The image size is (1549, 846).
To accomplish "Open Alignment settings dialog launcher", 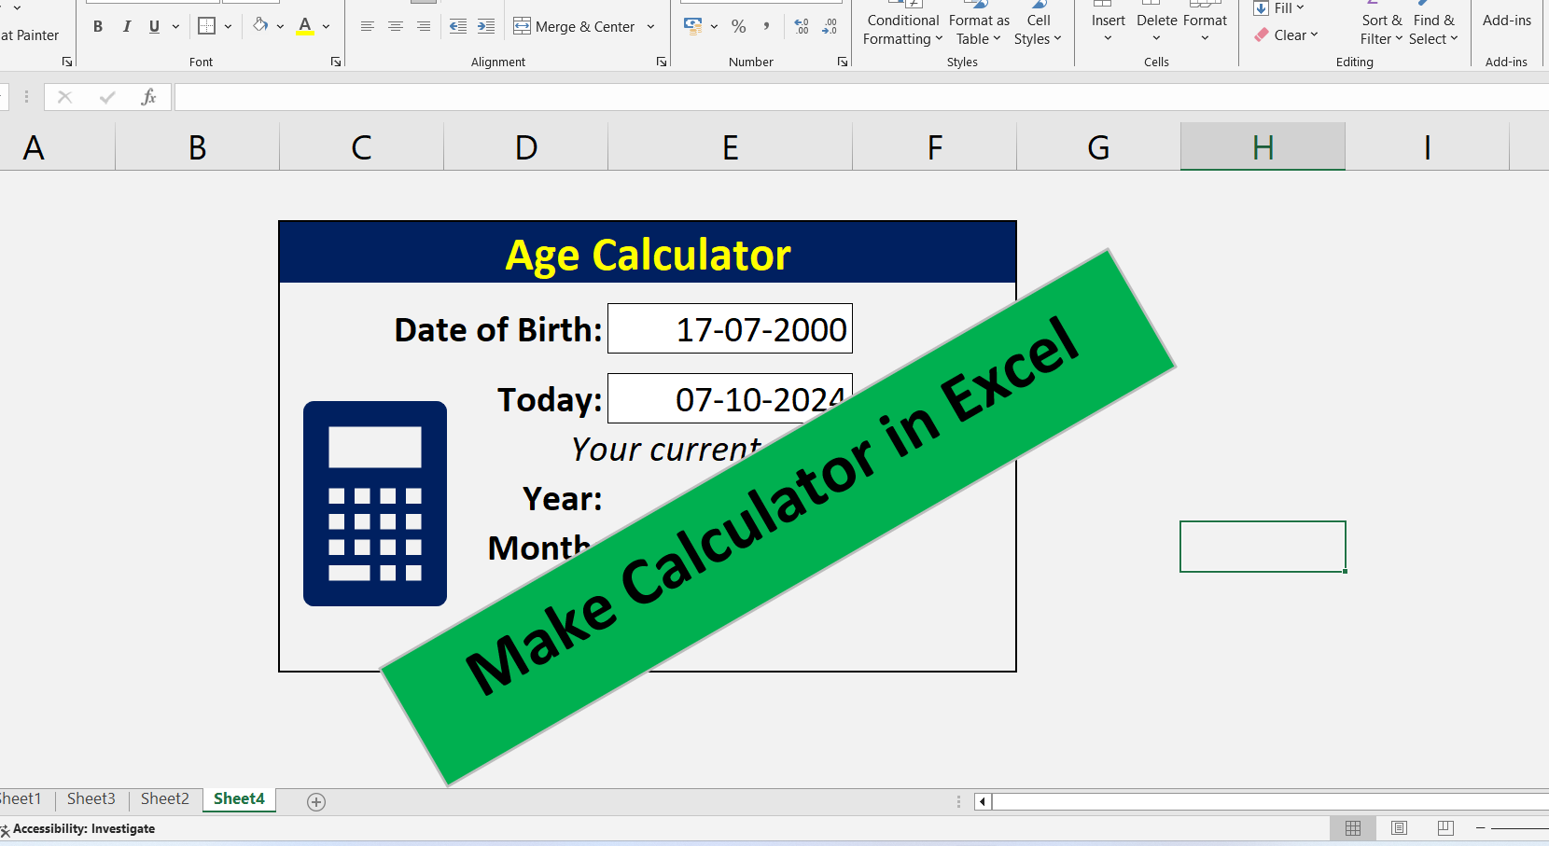I will (x=662, y=62).
